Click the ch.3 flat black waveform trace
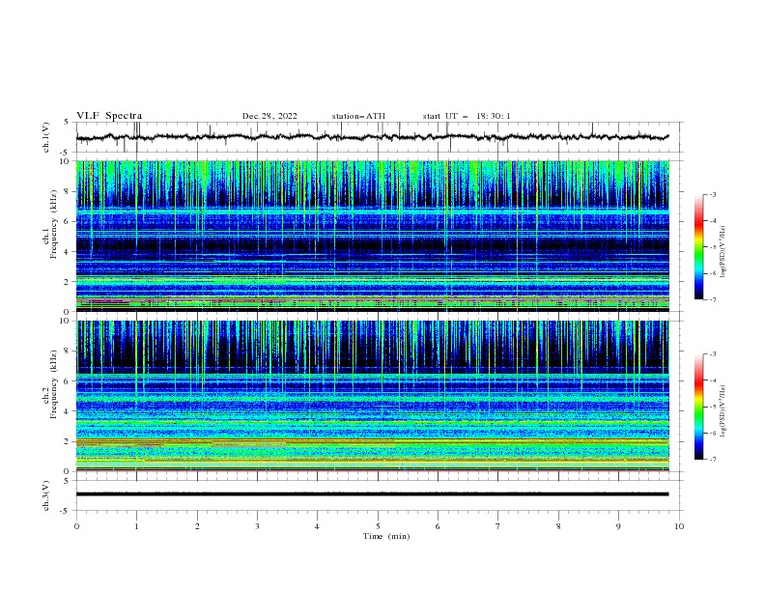This screenshot has height=591, width=765. pyautogui.click(x=373, y=494)
